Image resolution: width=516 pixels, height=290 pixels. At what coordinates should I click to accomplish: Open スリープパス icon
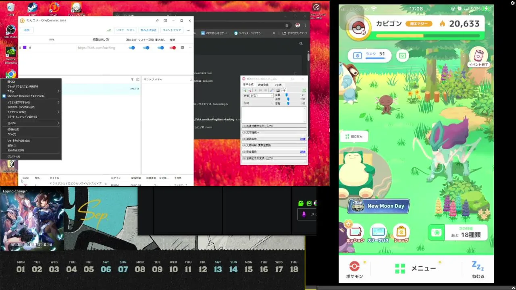click(x=379, y=234)
